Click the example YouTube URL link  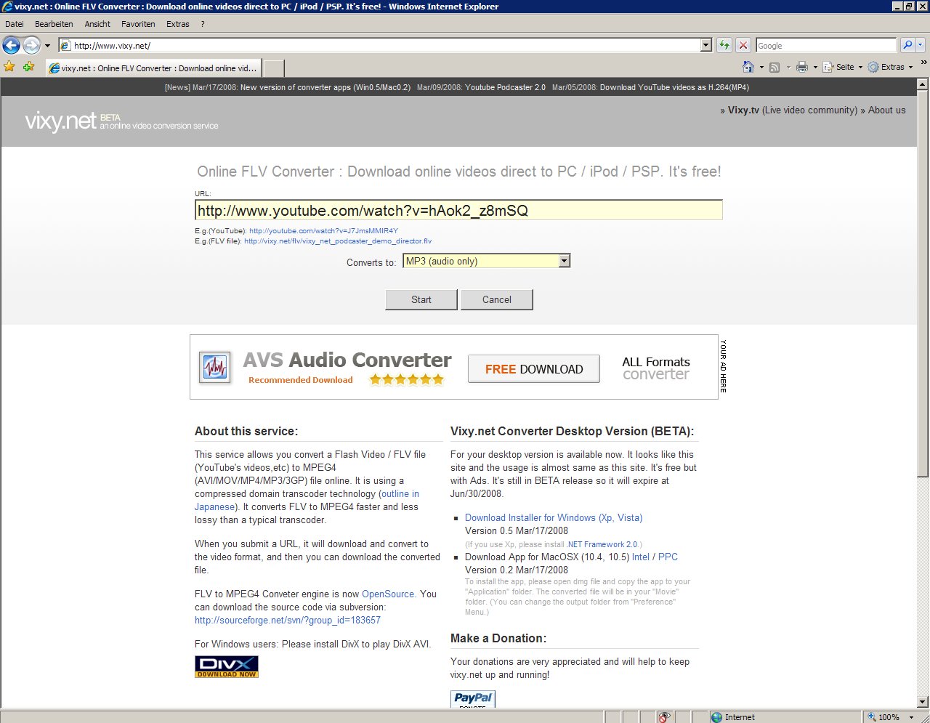(323, 231)
